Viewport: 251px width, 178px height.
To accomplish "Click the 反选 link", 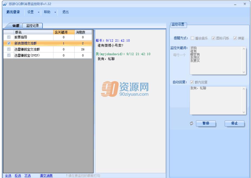I will 18,176.
